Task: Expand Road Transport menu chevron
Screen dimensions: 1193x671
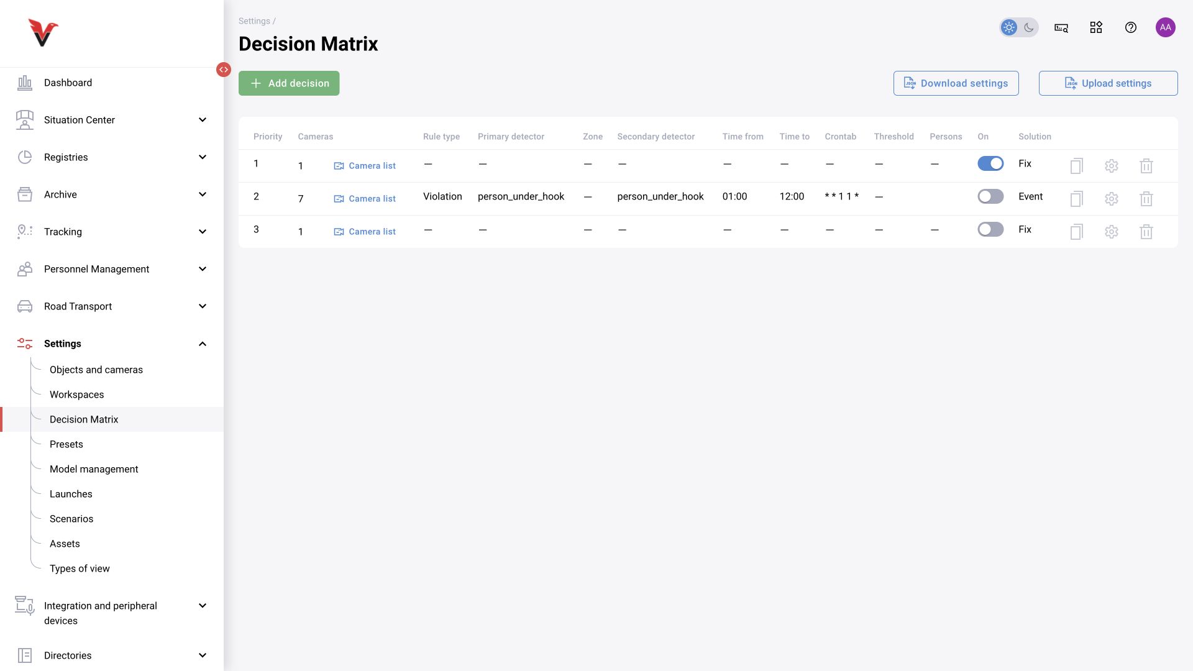Action: point(203,306)
